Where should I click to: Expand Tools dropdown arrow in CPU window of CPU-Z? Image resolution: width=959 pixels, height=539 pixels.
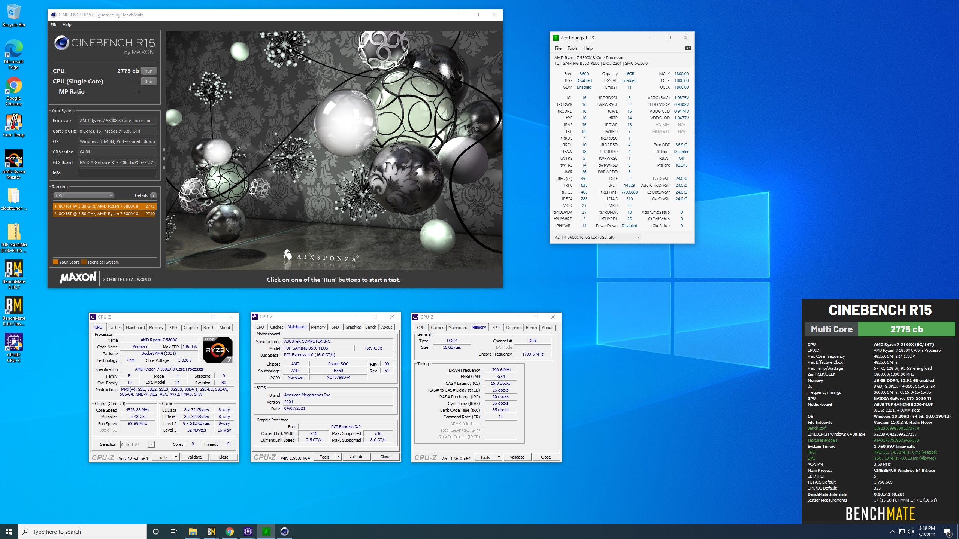176,457
